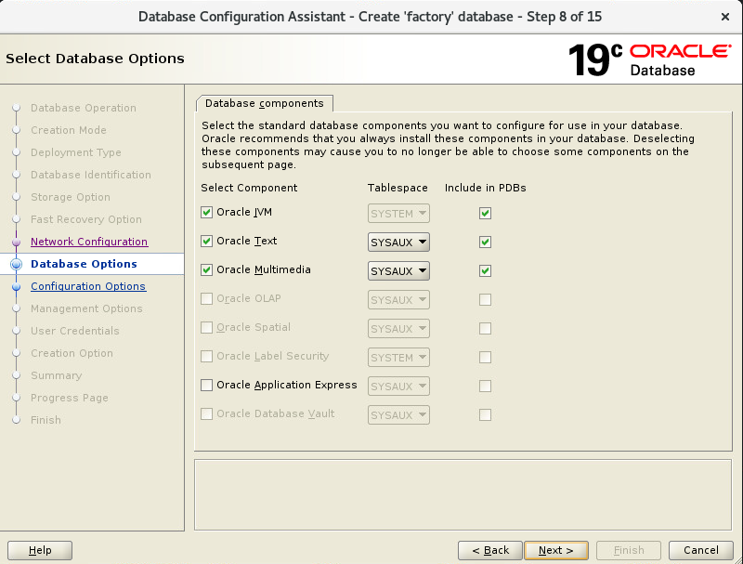The width and height of the screenshot is (743, 564).
Task: Cancel the database creation wizard
Action: point(701,550)
